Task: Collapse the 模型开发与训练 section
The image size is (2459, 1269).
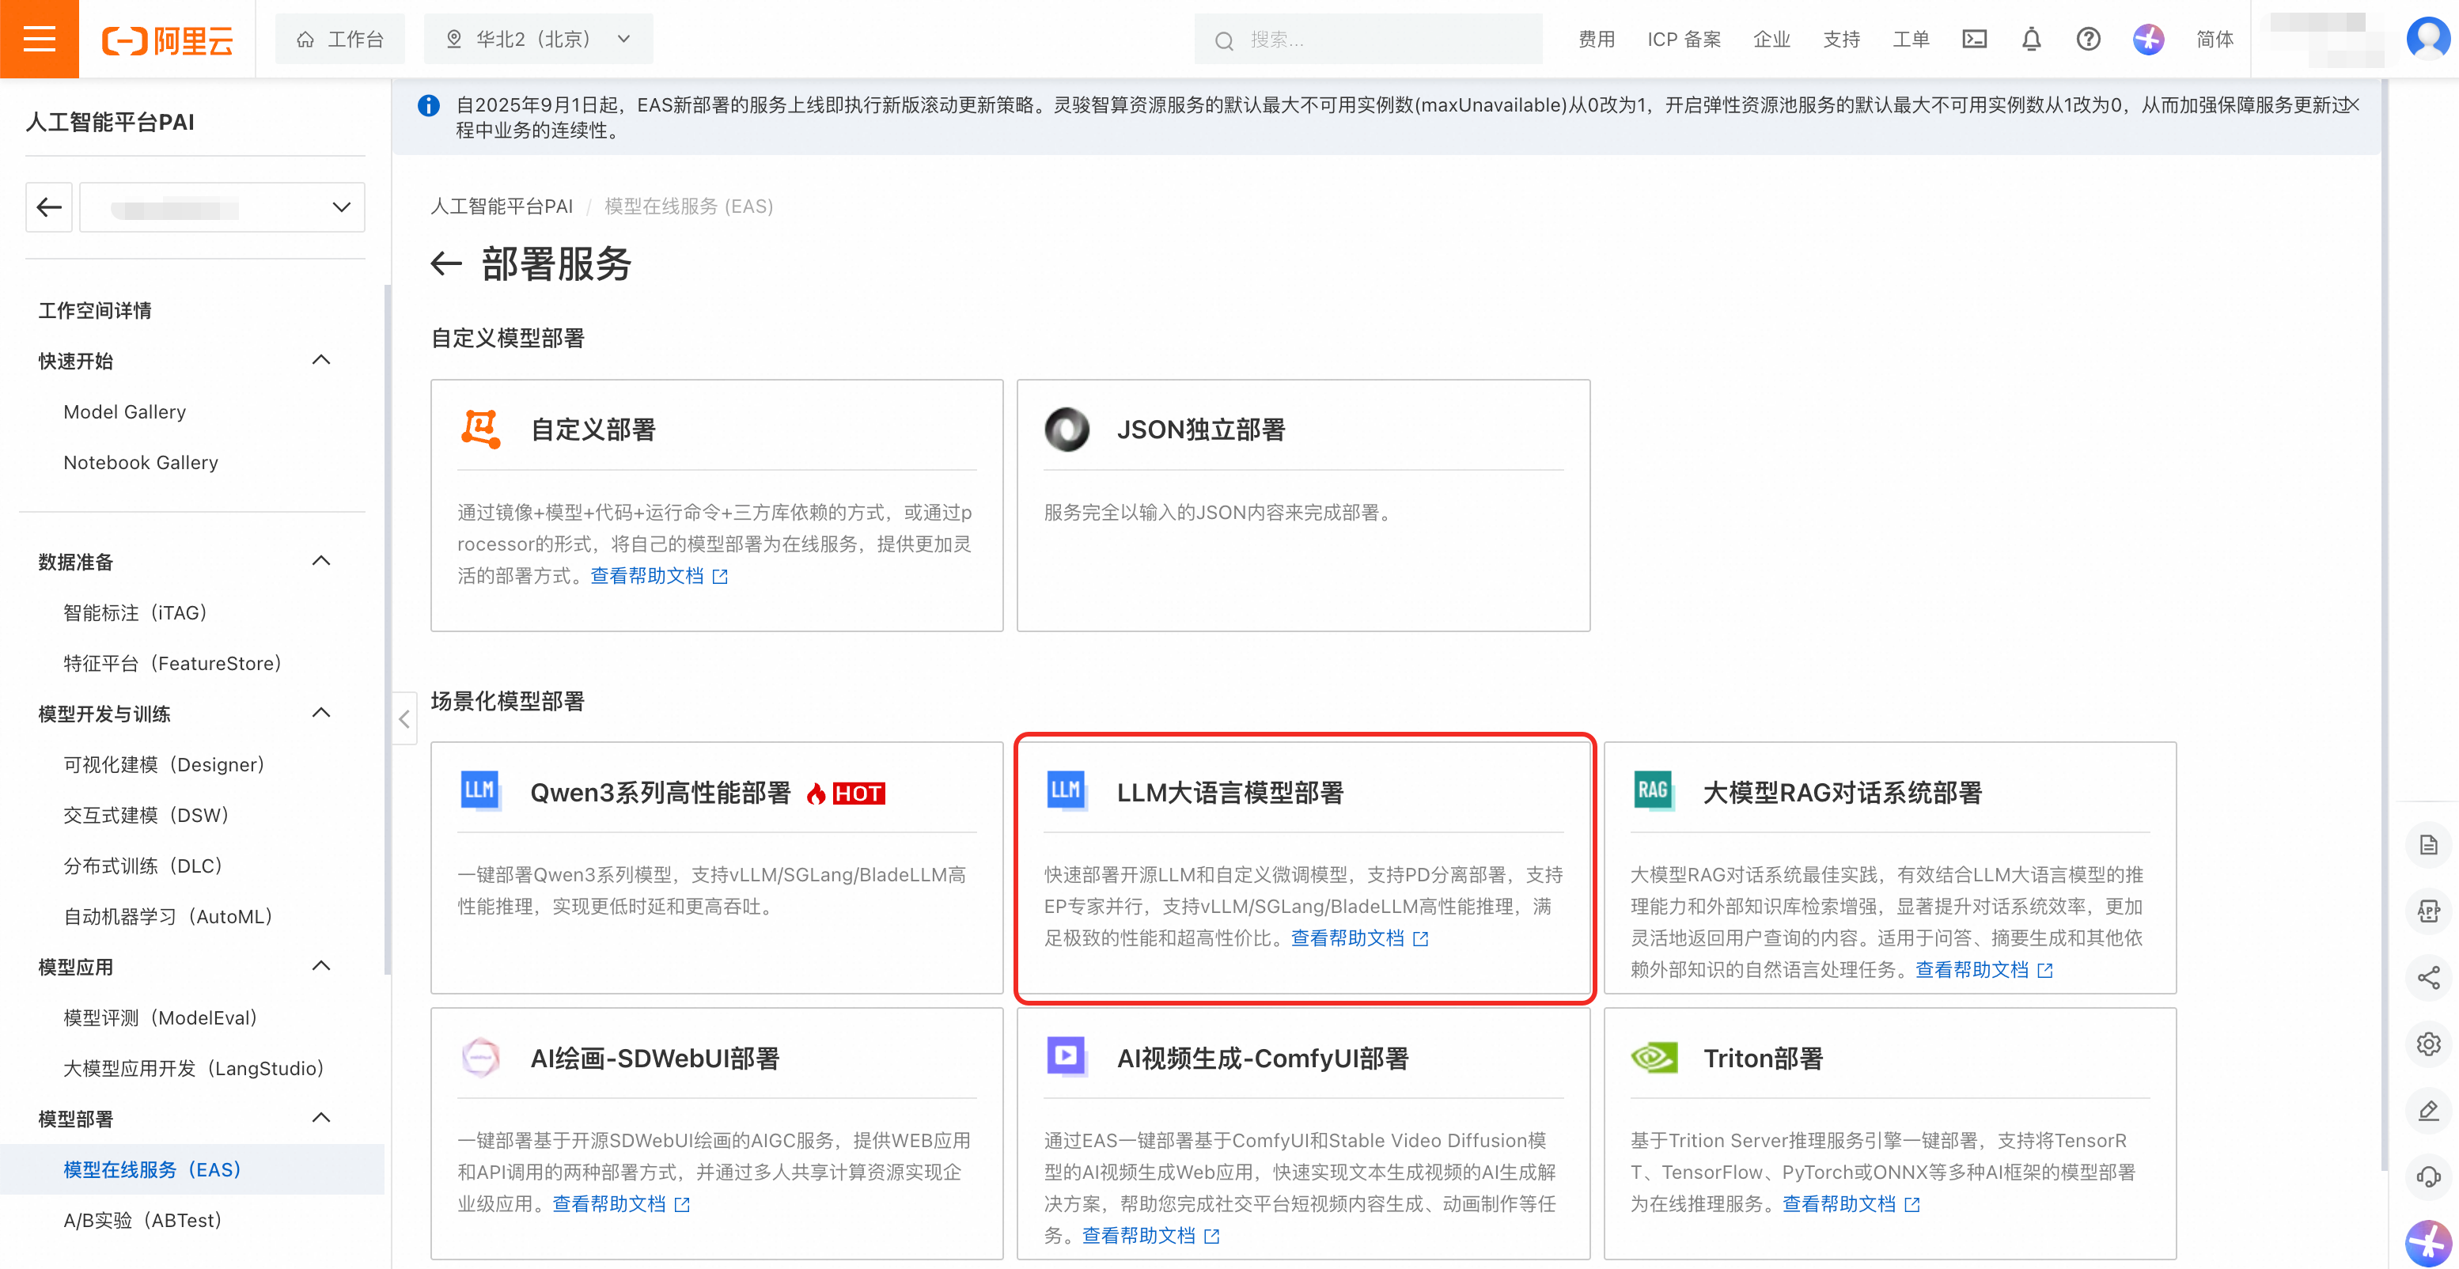Action: click(x=320, y=714)
